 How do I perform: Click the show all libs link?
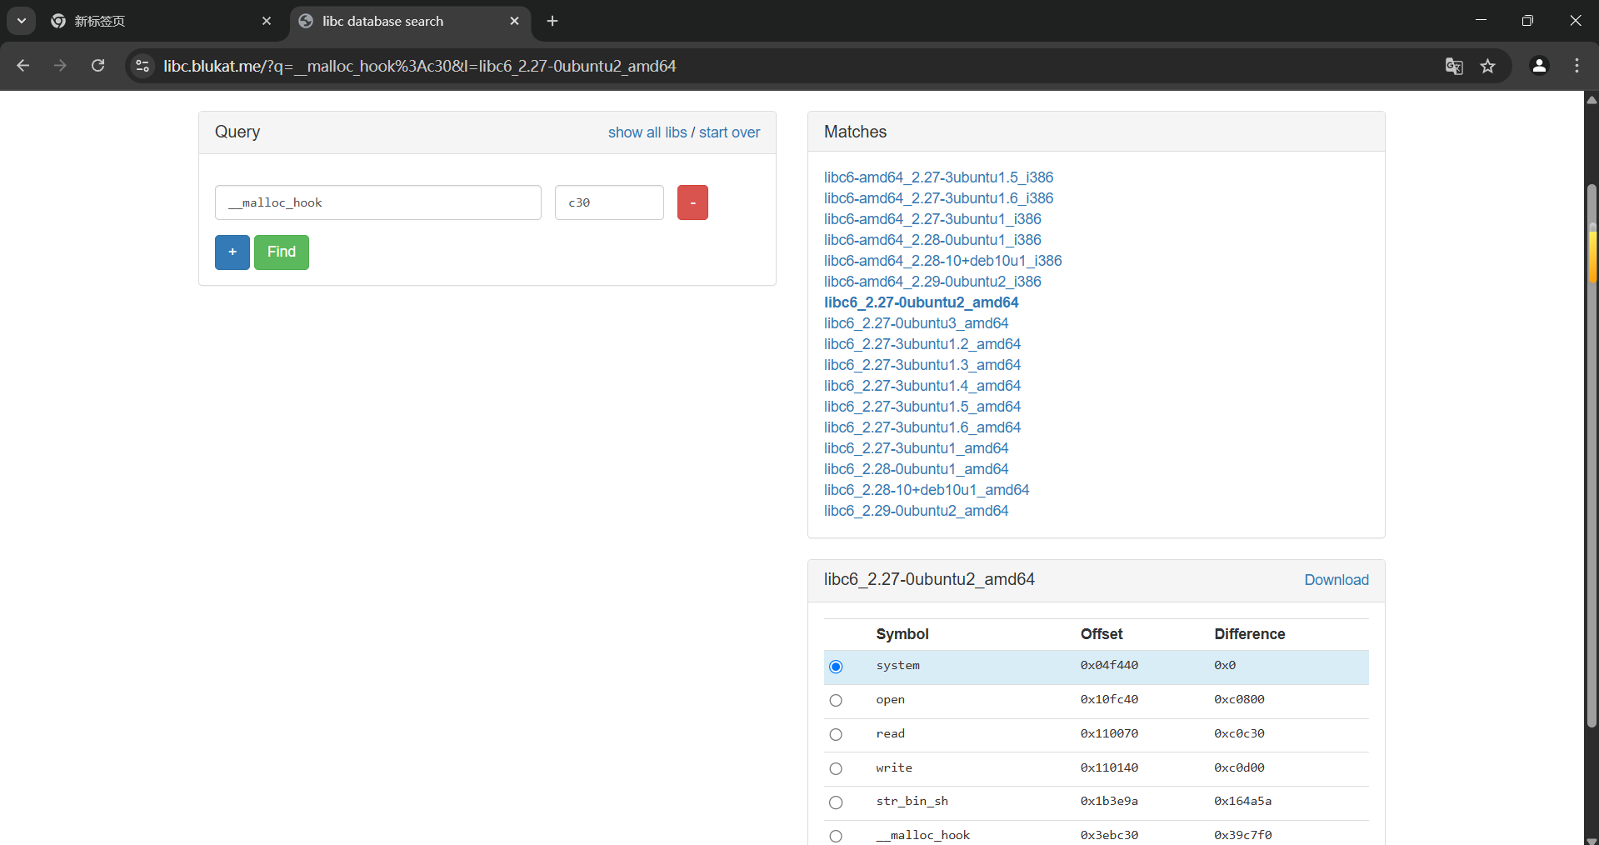[647, 132]
